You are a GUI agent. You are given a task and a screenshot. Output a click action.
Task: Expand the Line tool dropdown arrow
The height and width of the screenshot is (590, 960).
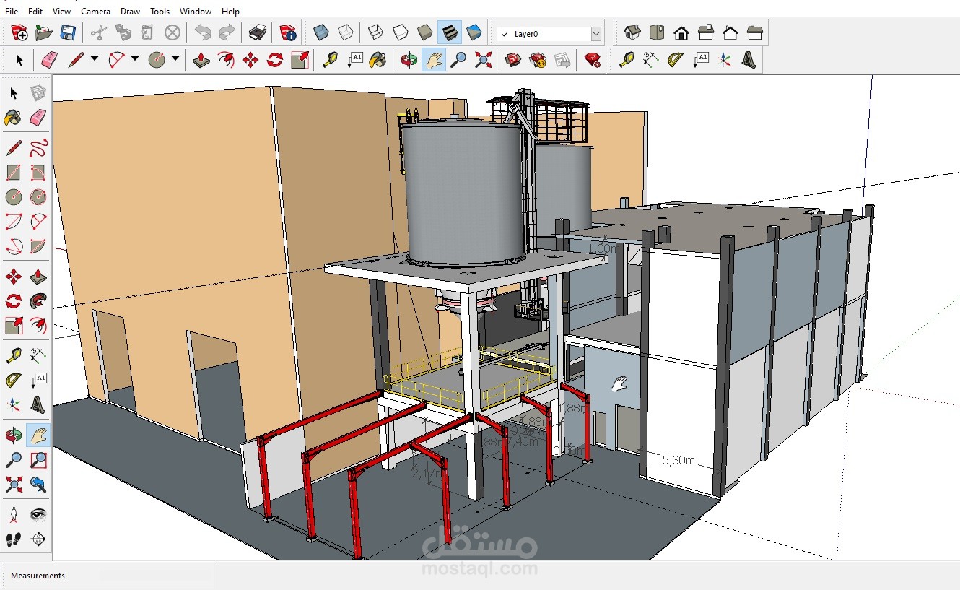click(95, 60)
